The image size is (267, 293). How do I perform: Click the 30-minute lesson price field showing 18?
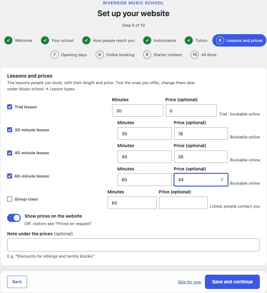(201, 133)
